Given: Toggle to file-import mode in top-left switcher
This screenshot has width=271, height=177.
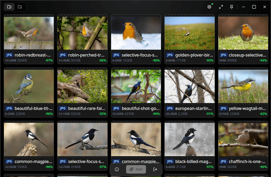Looking at the screenshot, I should coord(9,7).
